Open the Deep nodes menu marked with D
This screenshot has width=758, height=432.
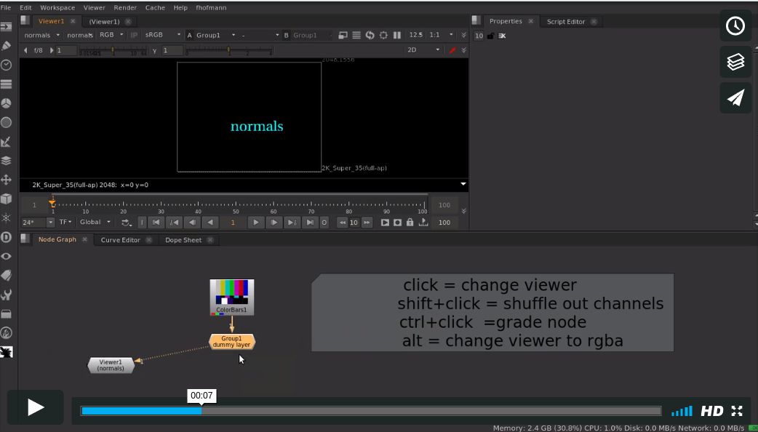(x=7, y=237)
